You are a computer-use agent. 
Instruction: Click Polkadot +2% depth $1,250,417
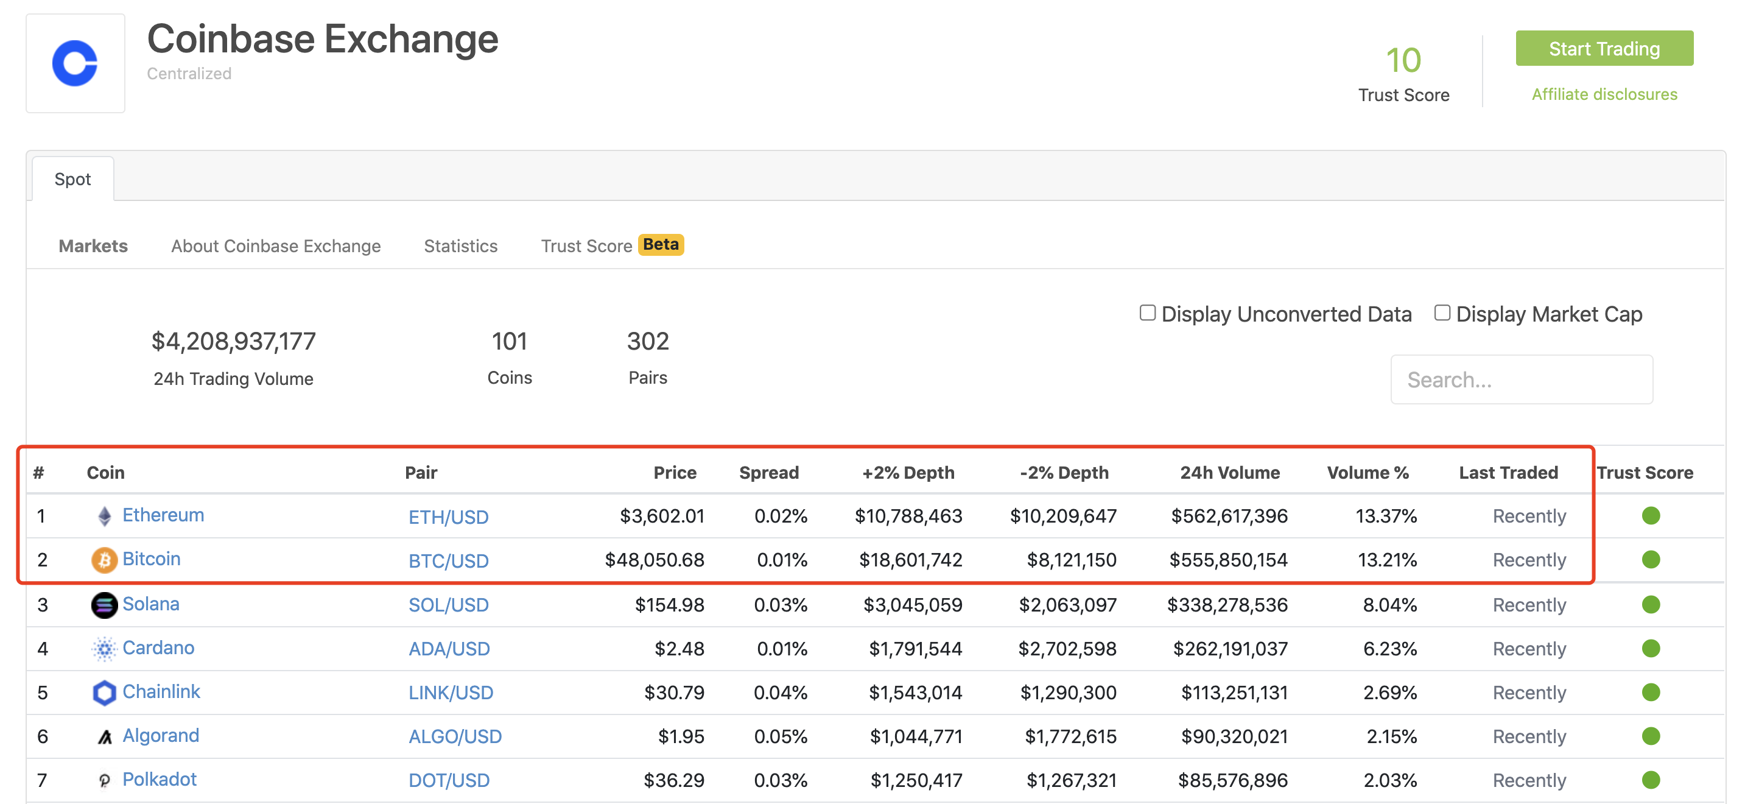coord(916,780)
